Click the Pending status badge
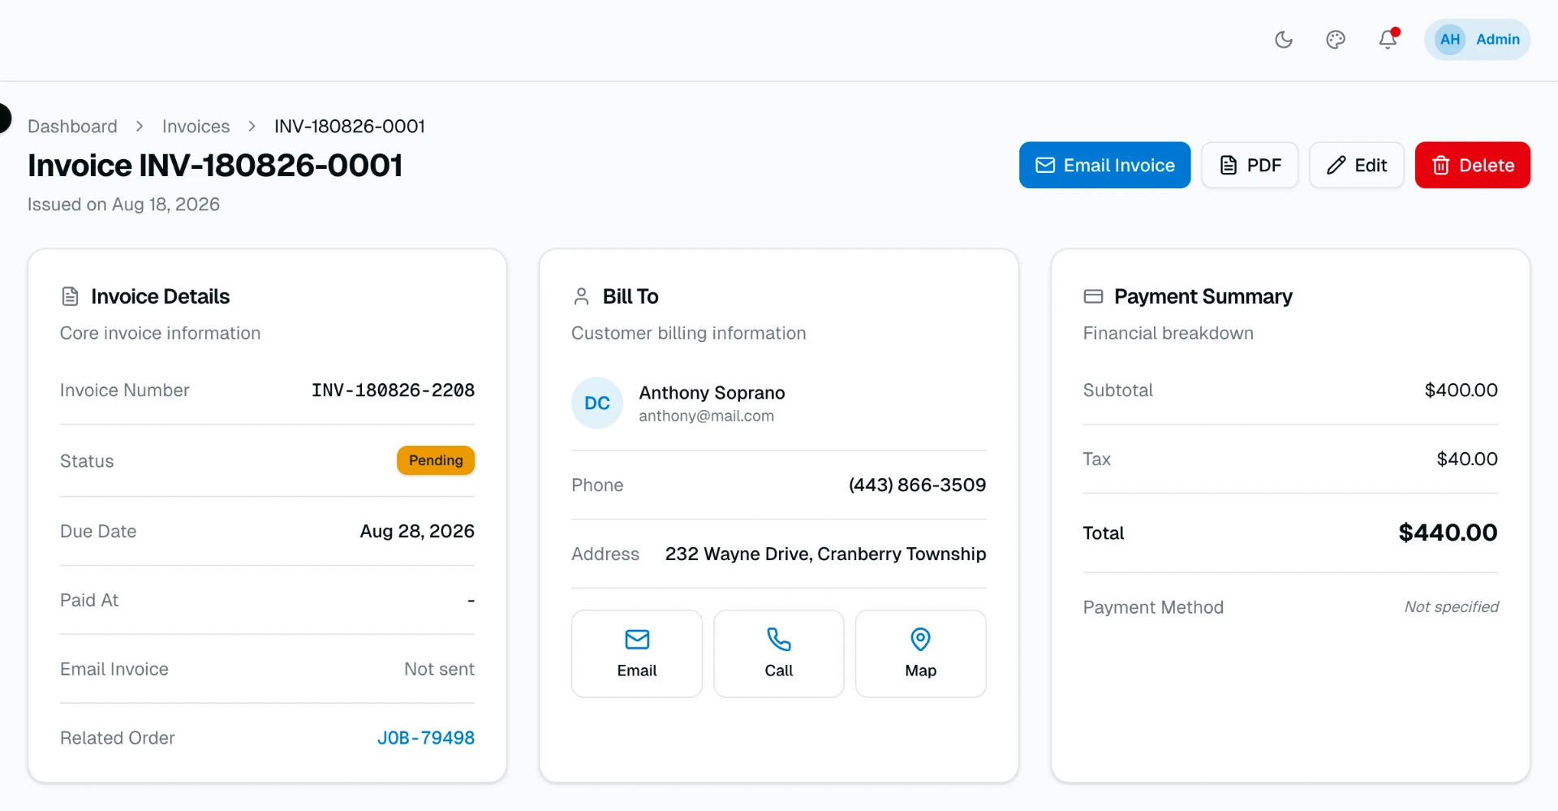Image resolution: width=1558 pixels, height=811 pixels. tap(436, 460)
